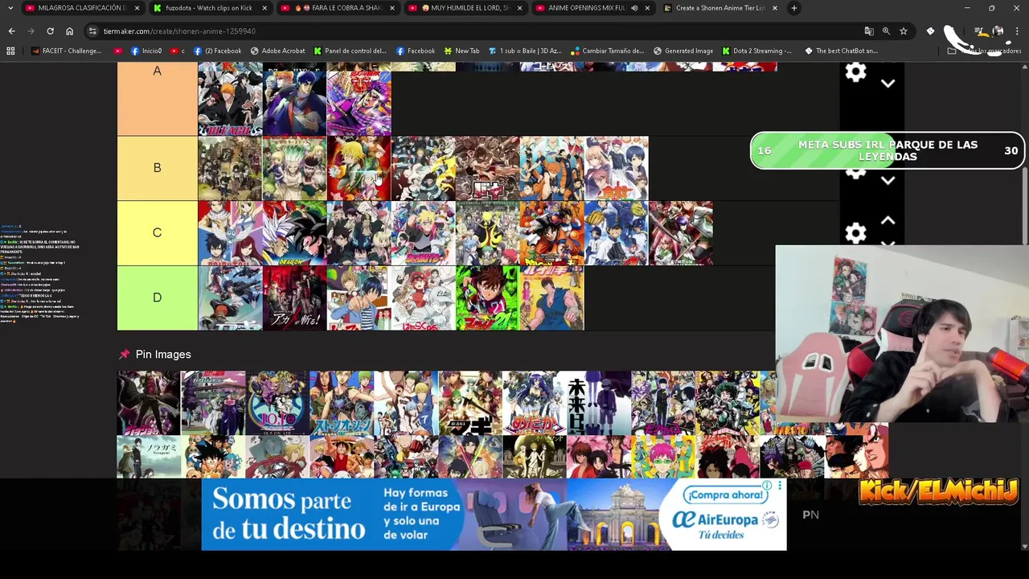Open (2) Facebook bookmark
Screen dimensions: 1029x579
point(217,51)
